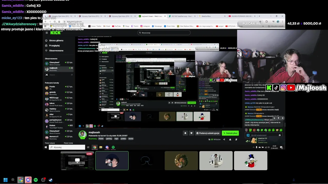
Task: Open recommended channel NEEXcsgo
Action: pyautogui.click(x=59, y=99)
